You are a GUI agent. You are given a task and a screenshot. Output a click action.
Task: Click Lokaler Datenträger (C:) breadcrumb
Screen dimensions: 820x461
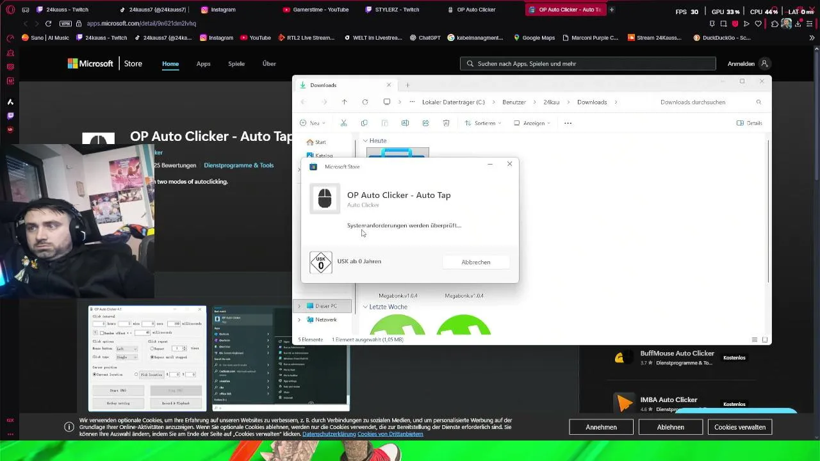pos(454,102)
